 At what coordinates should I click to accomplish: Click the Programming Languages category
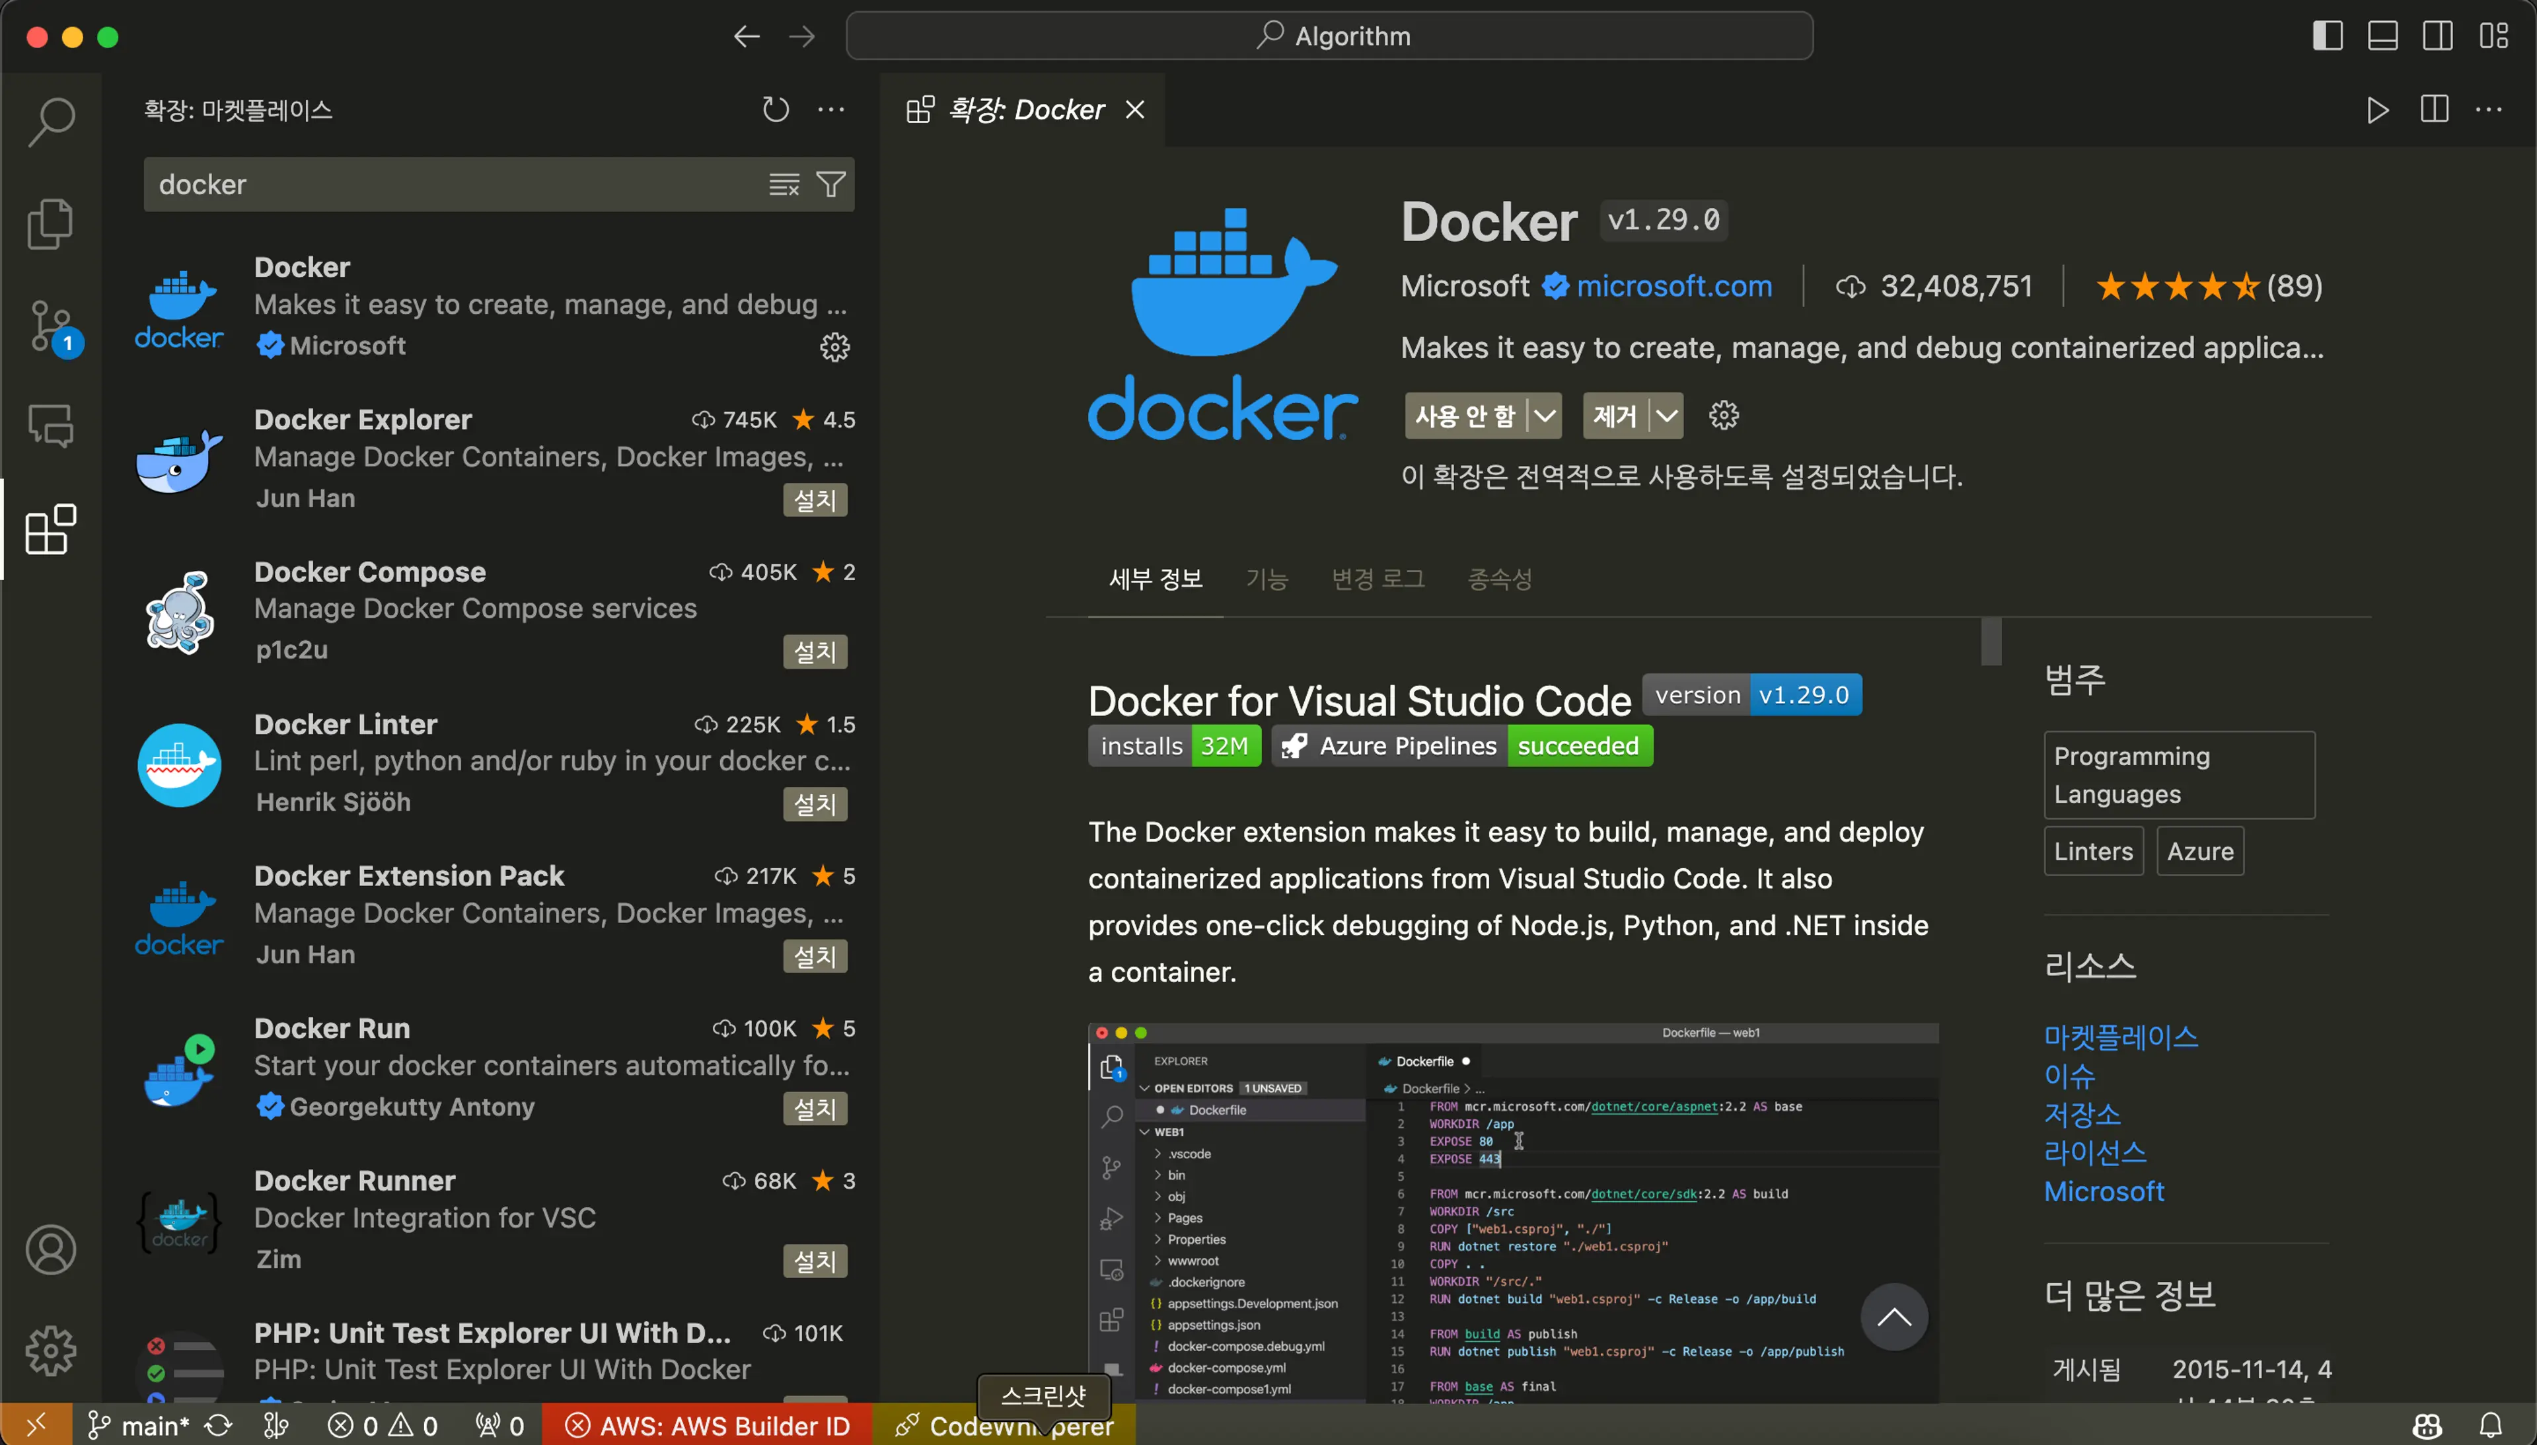tap(2179, 775)
